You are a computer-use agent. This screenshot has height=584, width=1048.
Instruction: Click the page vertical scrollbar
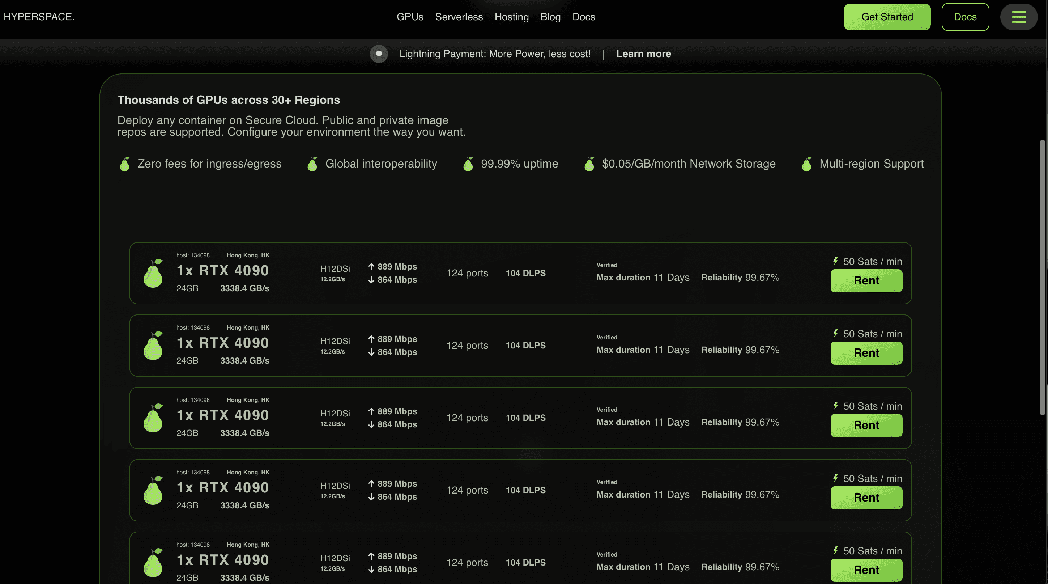tap(1043, 277)
